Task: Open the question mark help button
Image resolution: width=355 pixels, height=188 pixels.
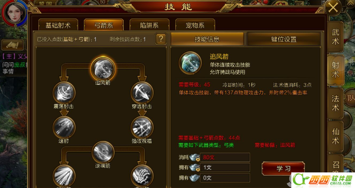Action: [161, 39]
